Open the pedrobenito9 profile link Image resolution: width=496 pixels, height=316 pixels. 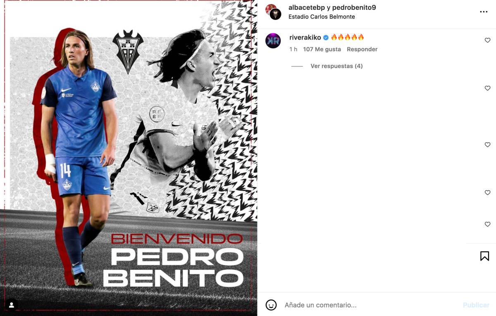click(354, 7)
